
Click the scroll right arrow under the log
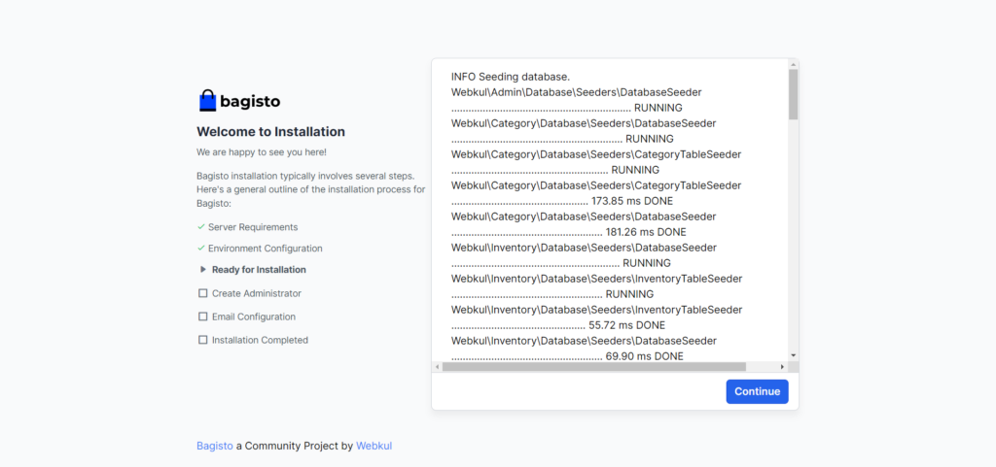click(x=782, y=367)
